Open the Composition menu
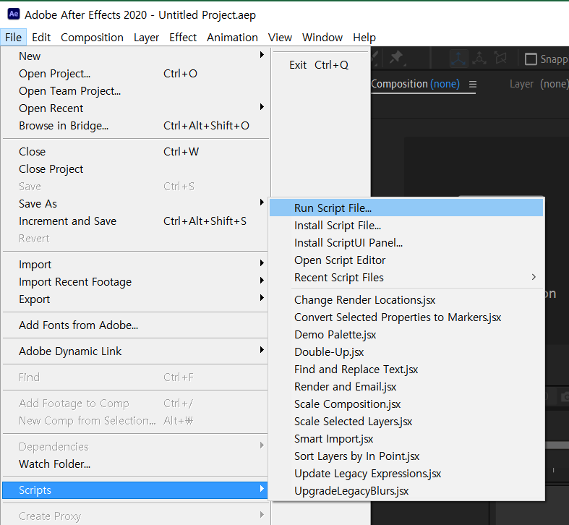 (92, 38)
